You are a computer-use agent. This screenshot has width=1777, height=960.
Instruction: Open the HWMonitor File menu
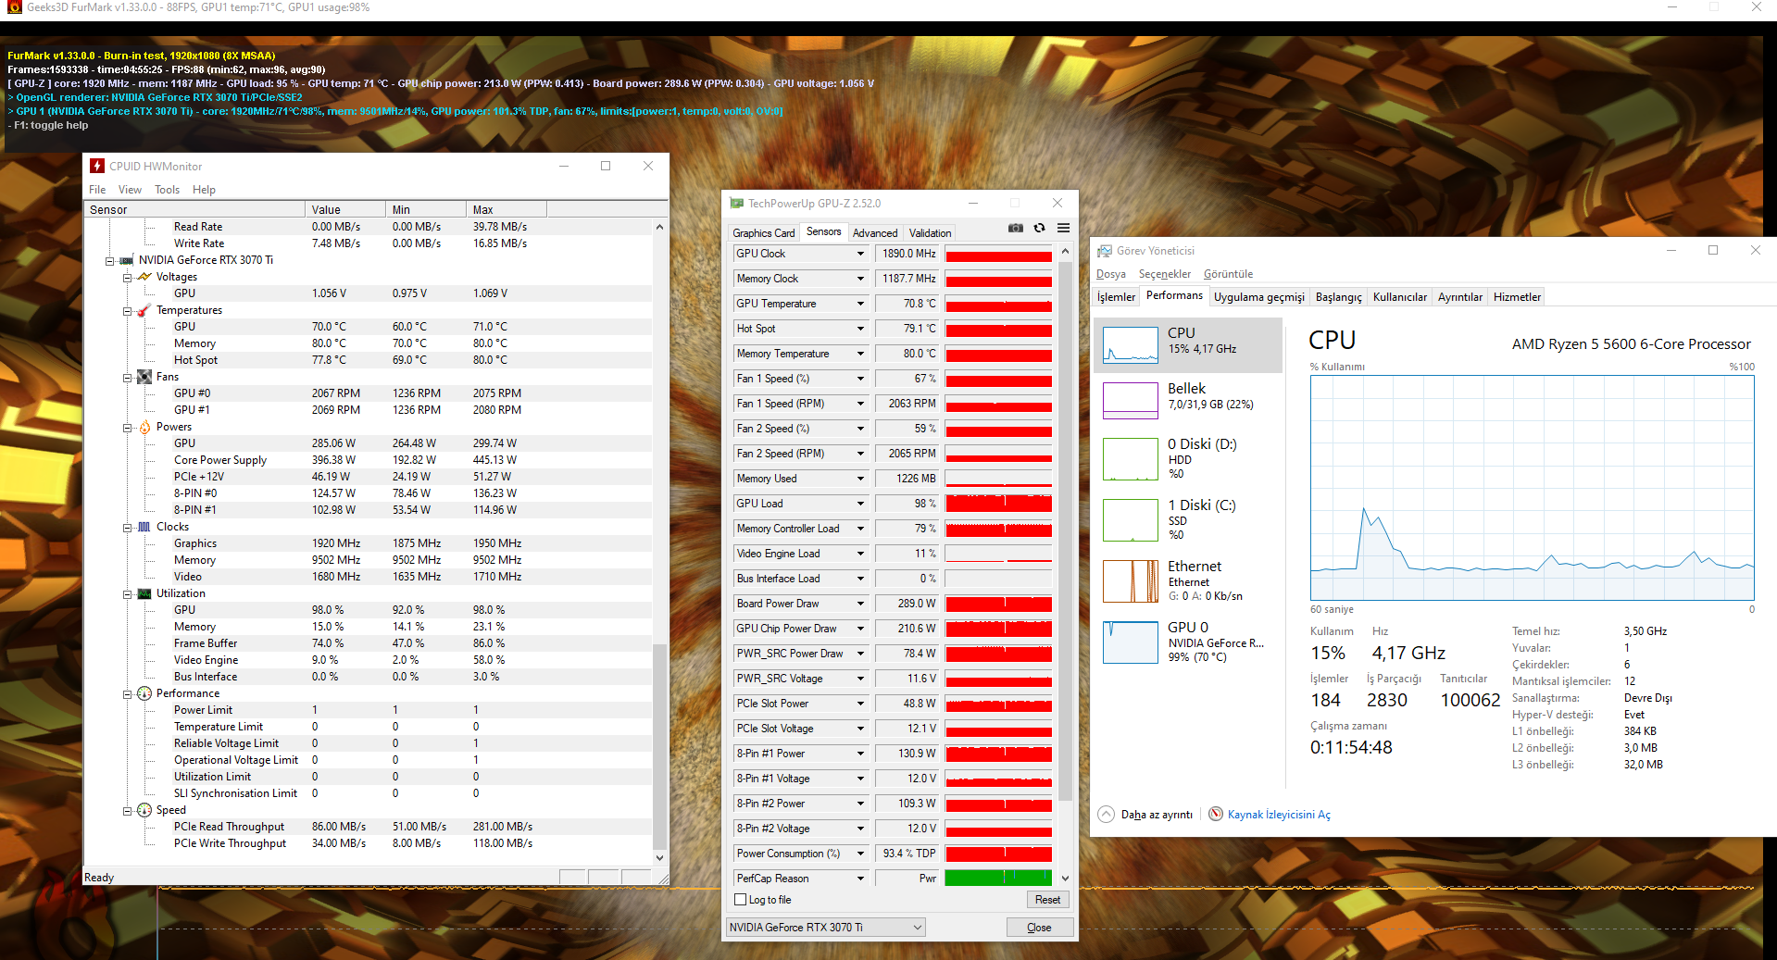coord(97,190)
